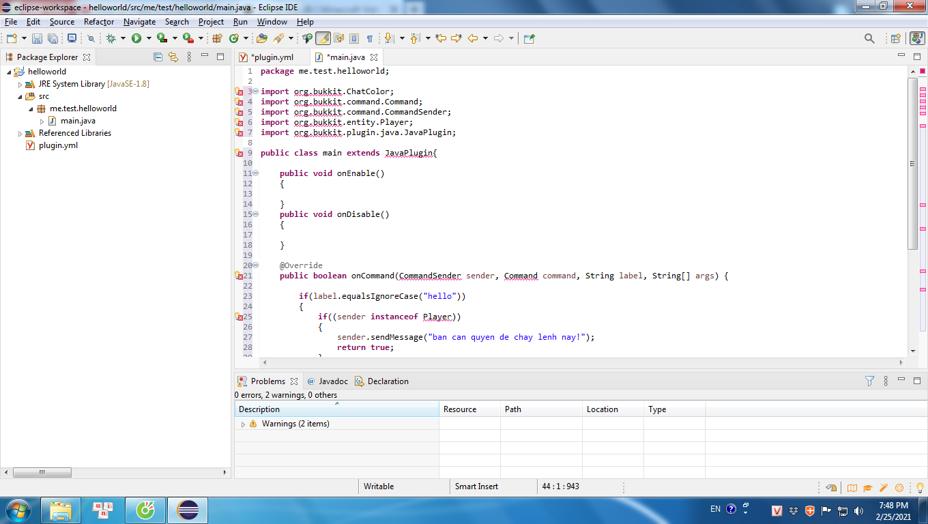The image size is (928, 524).
Task: Open the dropdown arrow beside Run button
Action: [148, 39]
